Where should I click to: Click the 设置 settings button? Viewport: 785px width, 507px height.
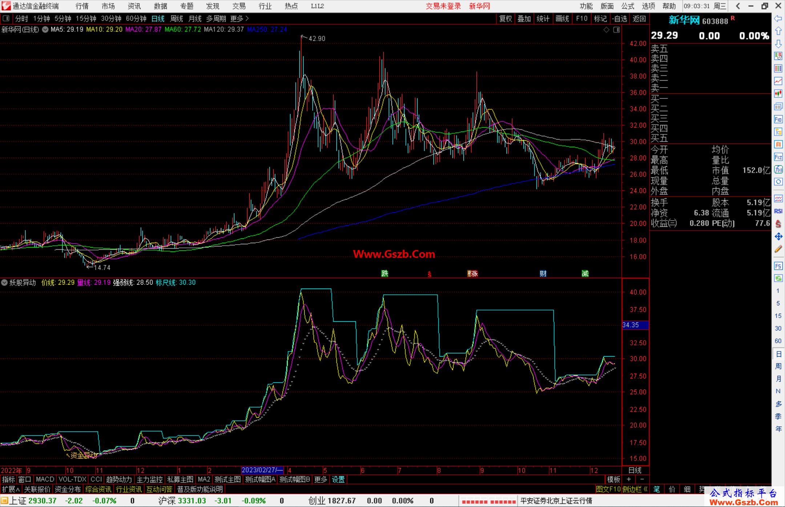338,479
